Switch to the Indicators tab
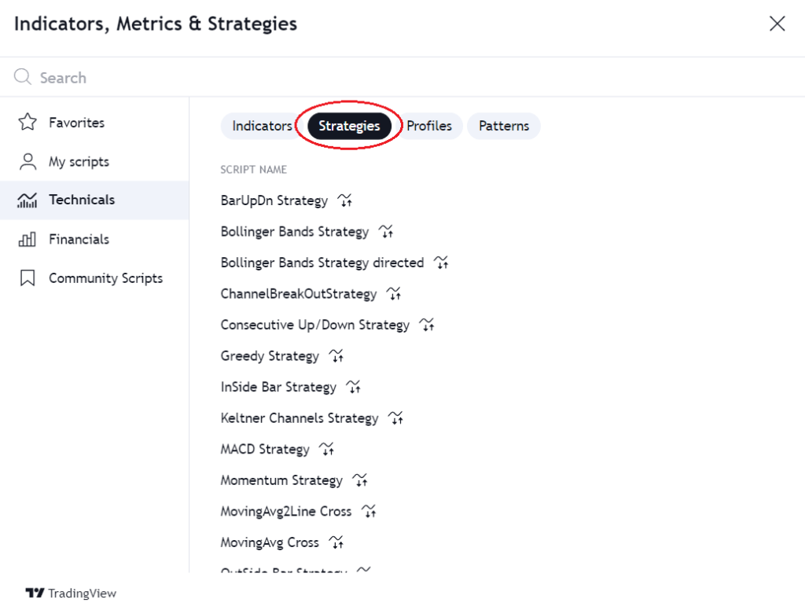Screen dimensions: 805x610 click(x=262, y=126)
